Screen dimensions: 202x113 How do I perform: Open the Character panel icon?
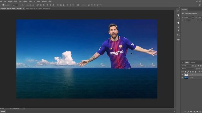coord(178,27)
